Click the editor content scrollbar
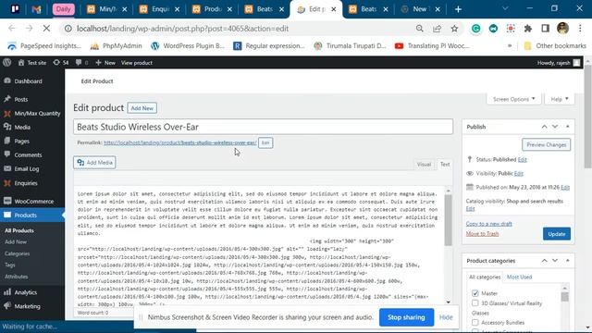This screenshot has height=333, width=592. (x=448, y=221)
